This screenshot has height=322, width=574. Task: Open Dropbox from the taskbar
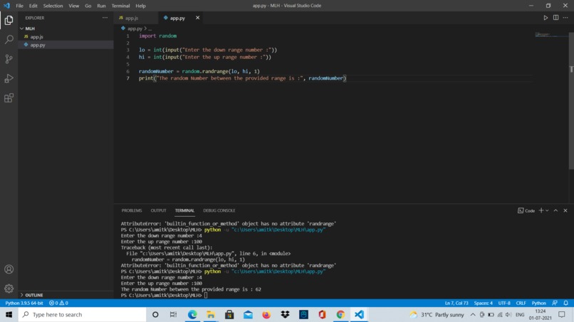pyautogui.click(x=285, y=314)
